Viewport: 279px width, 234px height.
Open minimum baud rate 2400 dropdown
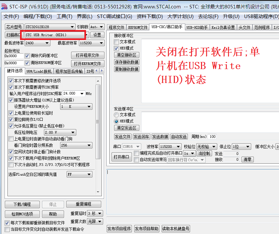[x=38, y=43]
